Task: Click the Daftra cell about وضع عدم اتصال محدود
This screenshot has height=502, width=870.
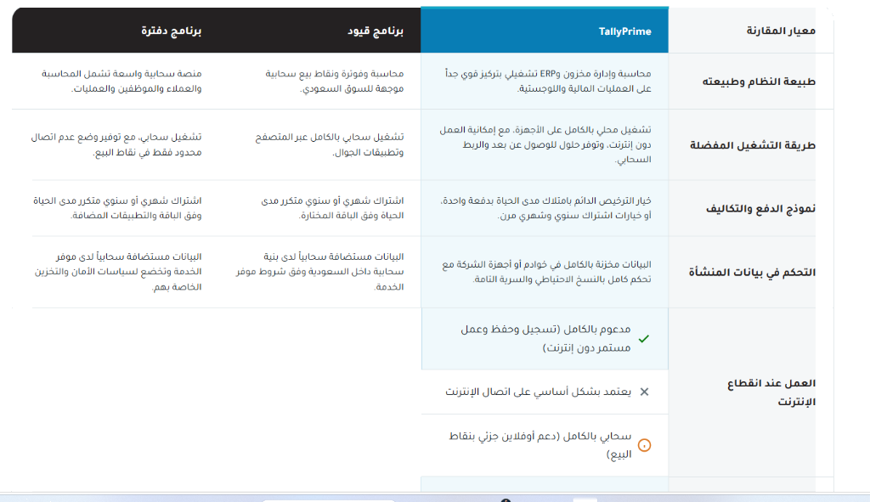Action: pos(116,144)
